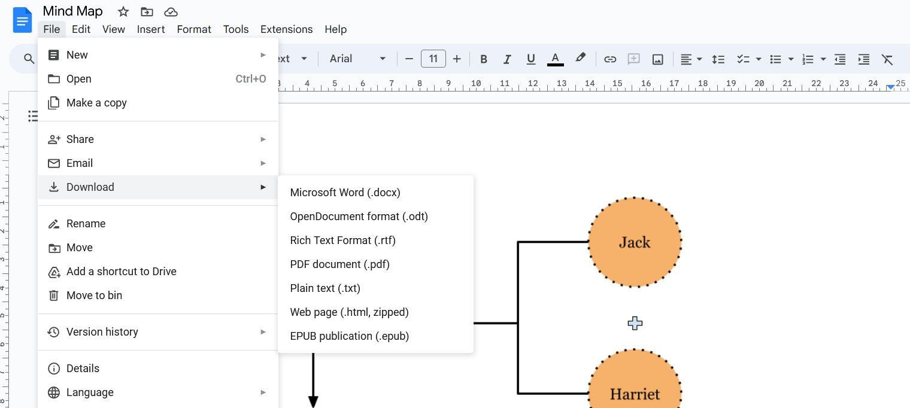Open the text color picker

point(555,59)
